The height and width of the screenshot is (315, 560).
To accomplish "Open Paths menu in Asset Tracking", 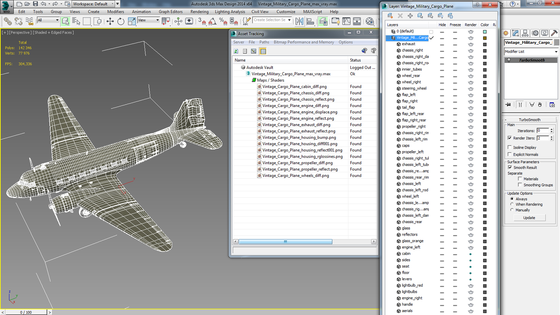I will point(264,42).
